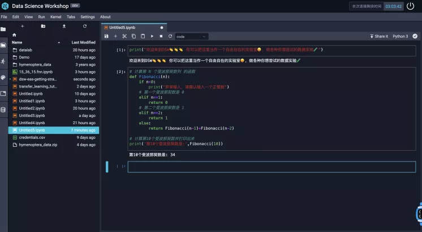
Task: Select the Untitled5.ipynb notebook tab
Action: click(x=134, y=28)
